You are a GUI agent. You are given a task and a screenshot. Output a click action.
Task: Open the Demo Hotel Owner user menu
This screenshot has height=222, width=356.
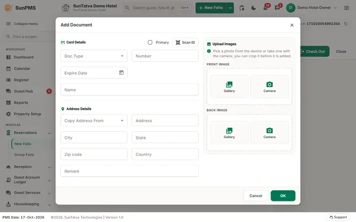point(311,8)
